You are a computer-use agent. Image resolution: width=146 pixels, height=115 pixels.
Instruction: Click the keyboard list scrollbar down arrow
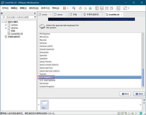pos(143,87)
